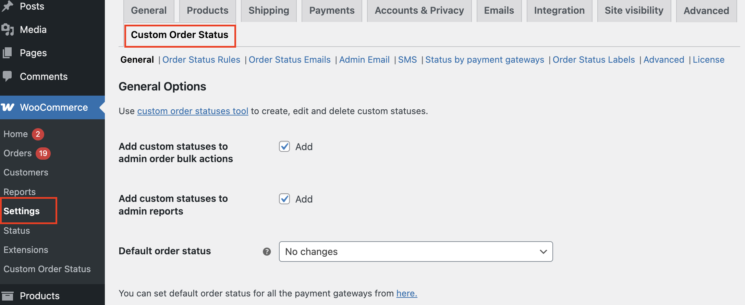Select the Custom Order Status tab

click(180, 35)
